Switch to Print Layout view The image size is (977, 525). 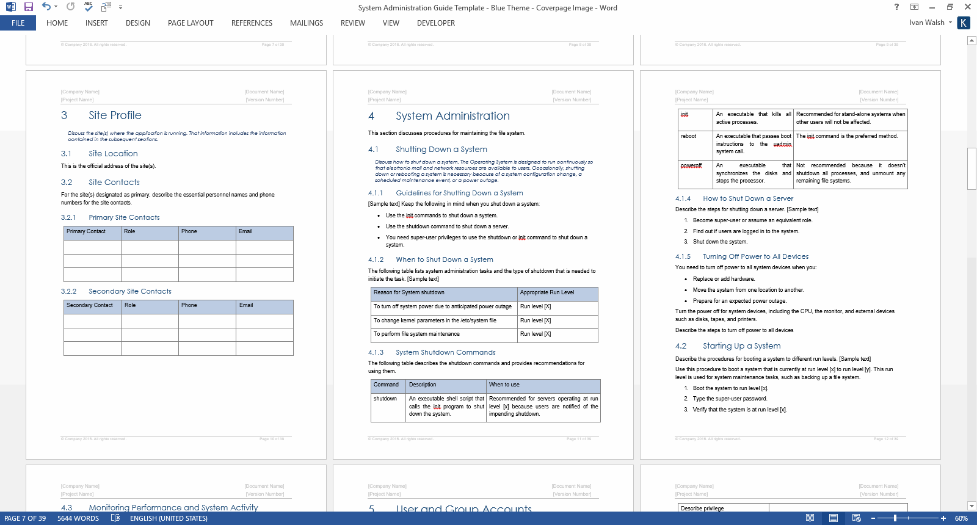coord(833,518)
